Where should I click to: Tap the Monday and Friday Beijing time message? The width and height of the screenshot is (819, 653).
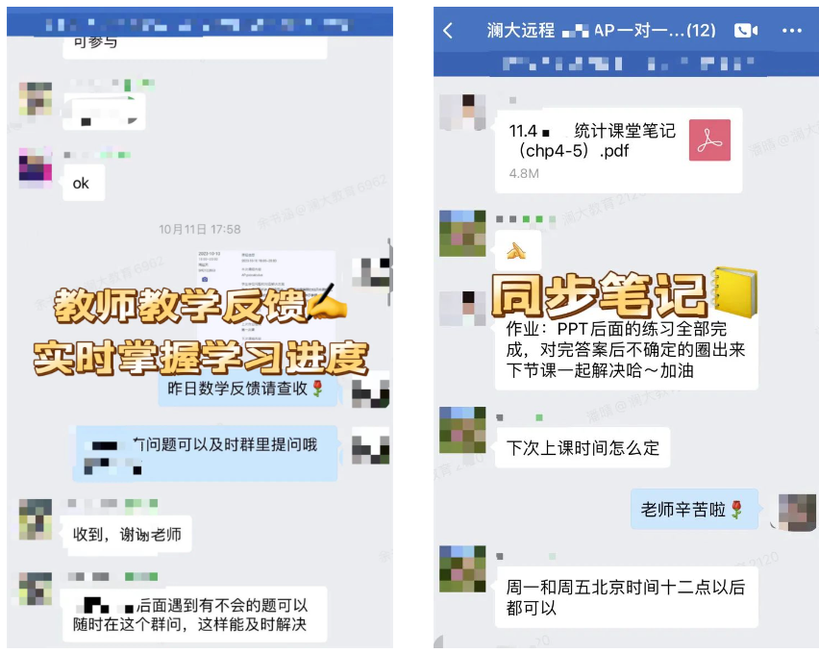[x=626, y=596]
